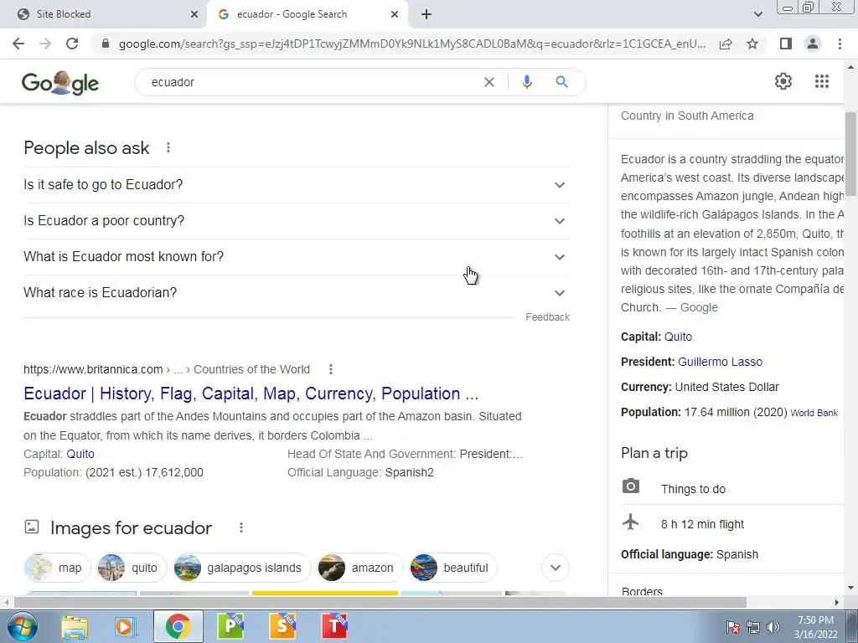This screenshot has height=643, width=858.
Task: Filter images by beautiful chip
Action: [x=453, y=568]
